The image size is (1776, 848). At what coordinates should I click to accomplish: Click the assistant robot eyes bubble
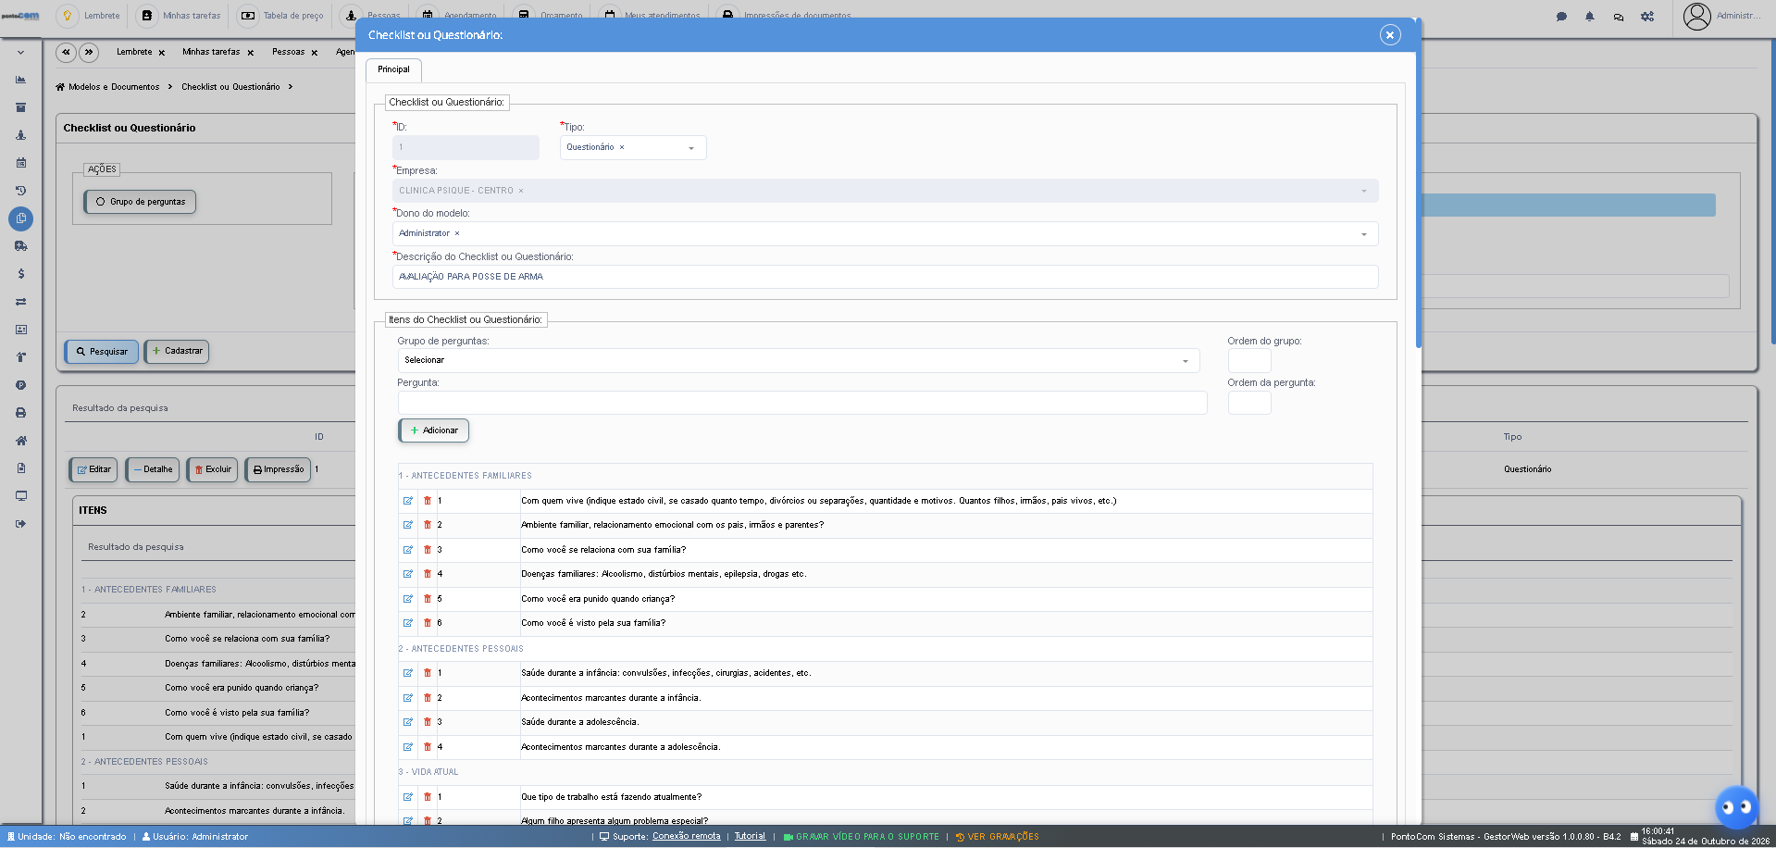(x=1736, y=807)
